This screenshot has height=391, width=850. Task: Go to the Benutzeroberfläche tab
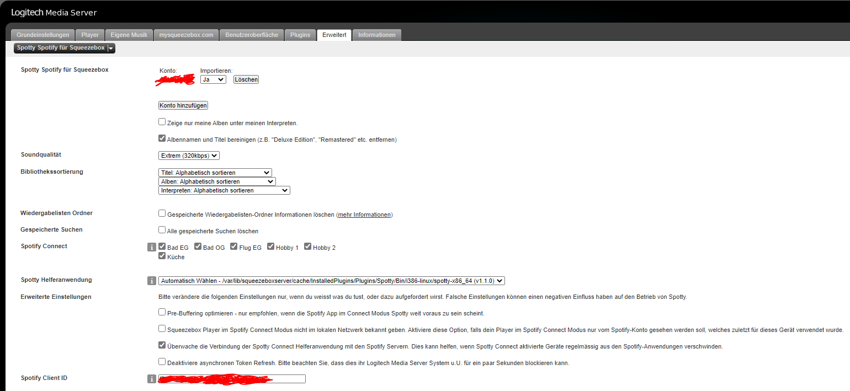[252, 35]
